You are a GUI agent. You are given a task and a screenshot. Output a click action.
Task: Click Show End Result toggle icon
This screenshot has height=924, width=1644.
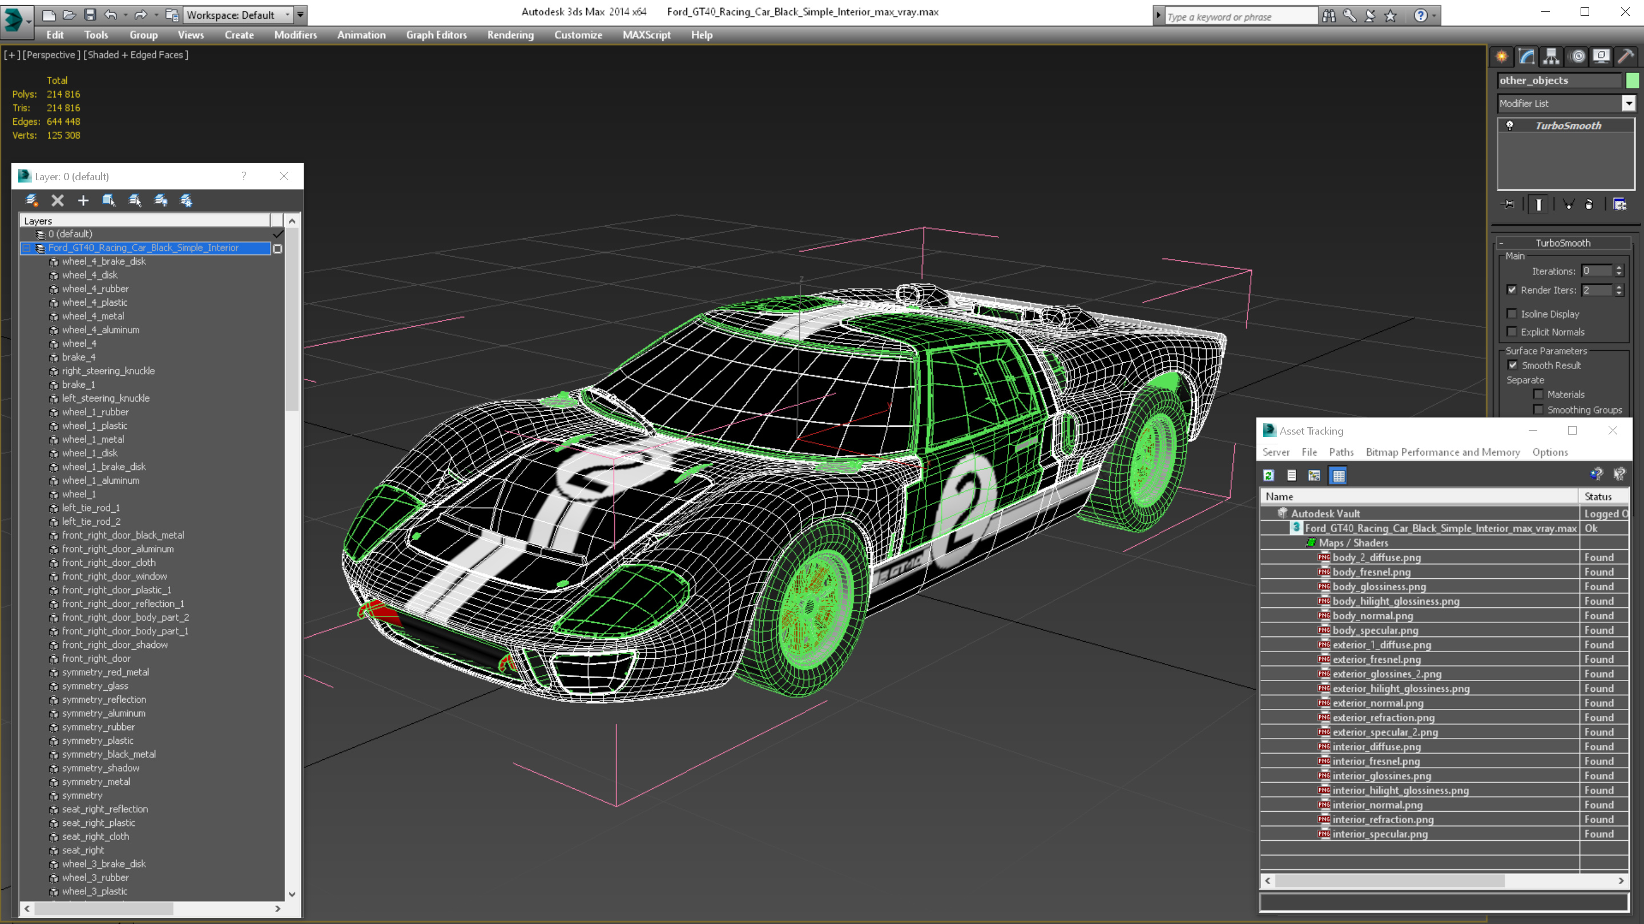tap(1539, 204)
